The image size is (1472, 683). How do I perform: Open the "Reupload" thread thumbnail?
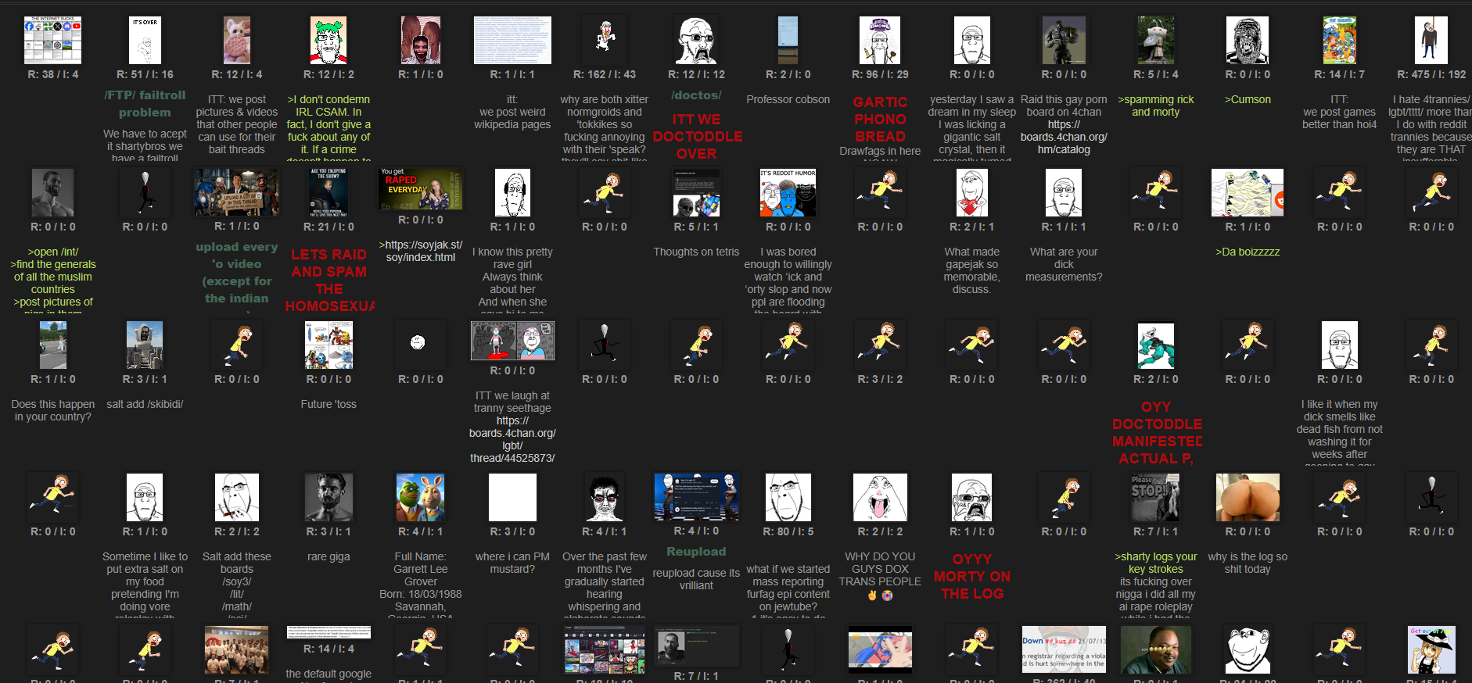pos(696,497)
